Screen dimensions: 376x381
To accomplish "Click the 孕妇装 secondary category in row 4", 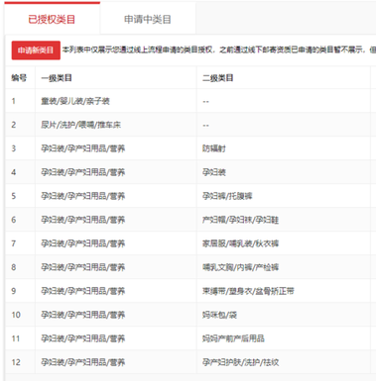I will (x=214, y=172).
